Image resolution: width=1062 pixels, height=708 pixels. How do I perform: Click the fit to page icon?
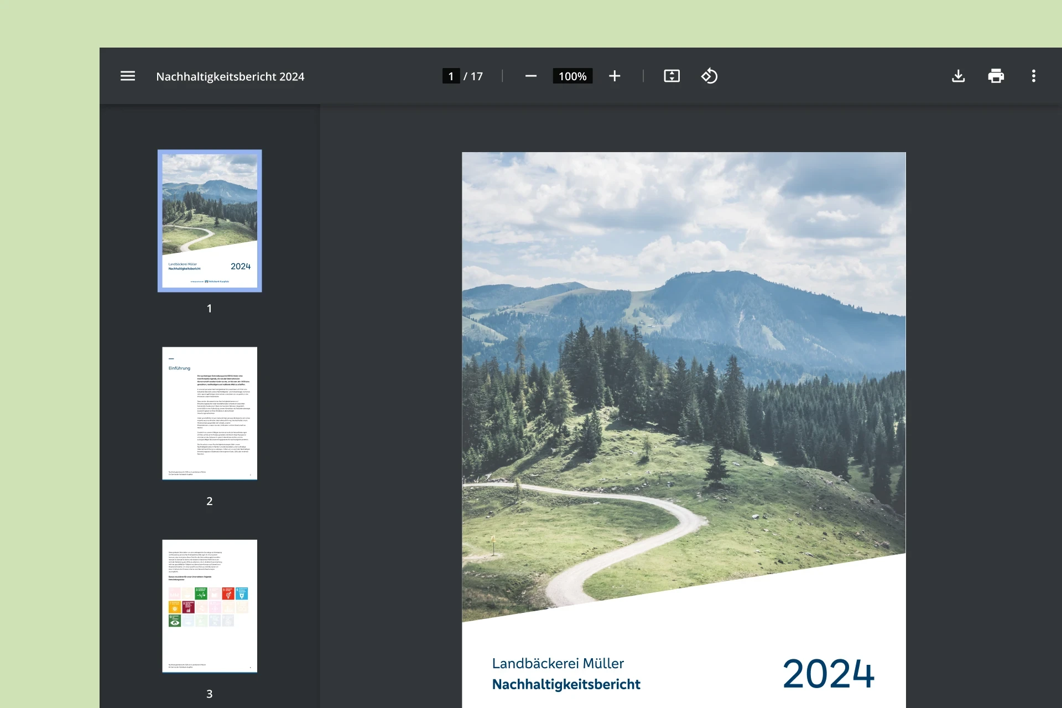671,76
